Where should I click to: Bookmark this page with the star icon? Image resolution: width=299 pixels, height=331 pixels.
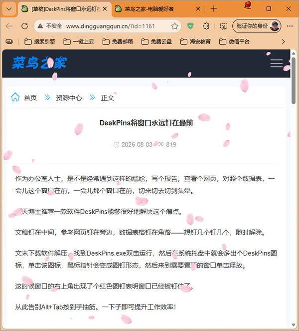174,26
